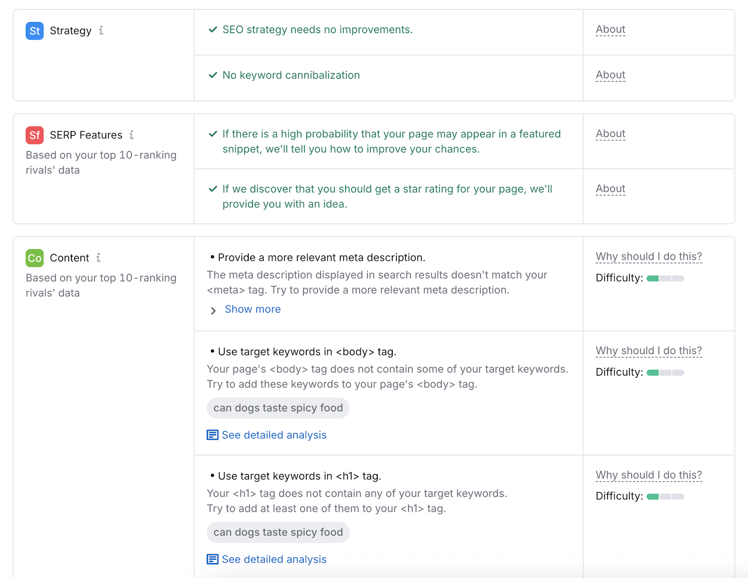The height and width of the screenshot is (578, 748).
Task: Click the info icon next to Content
Action: point(98,257)
